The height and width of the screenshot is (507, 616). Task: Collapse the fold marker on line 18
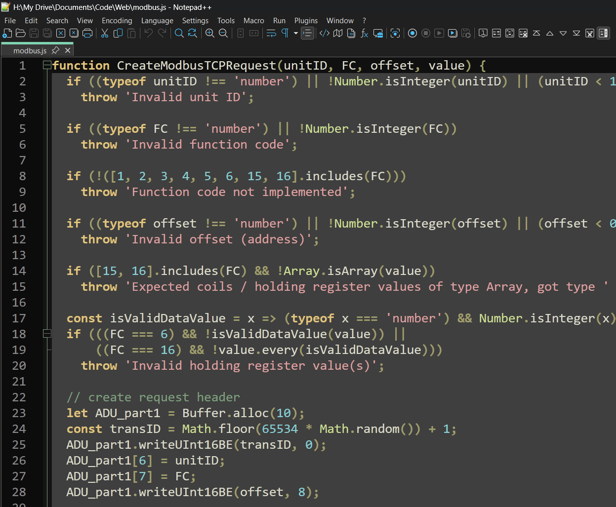point(47,334)
